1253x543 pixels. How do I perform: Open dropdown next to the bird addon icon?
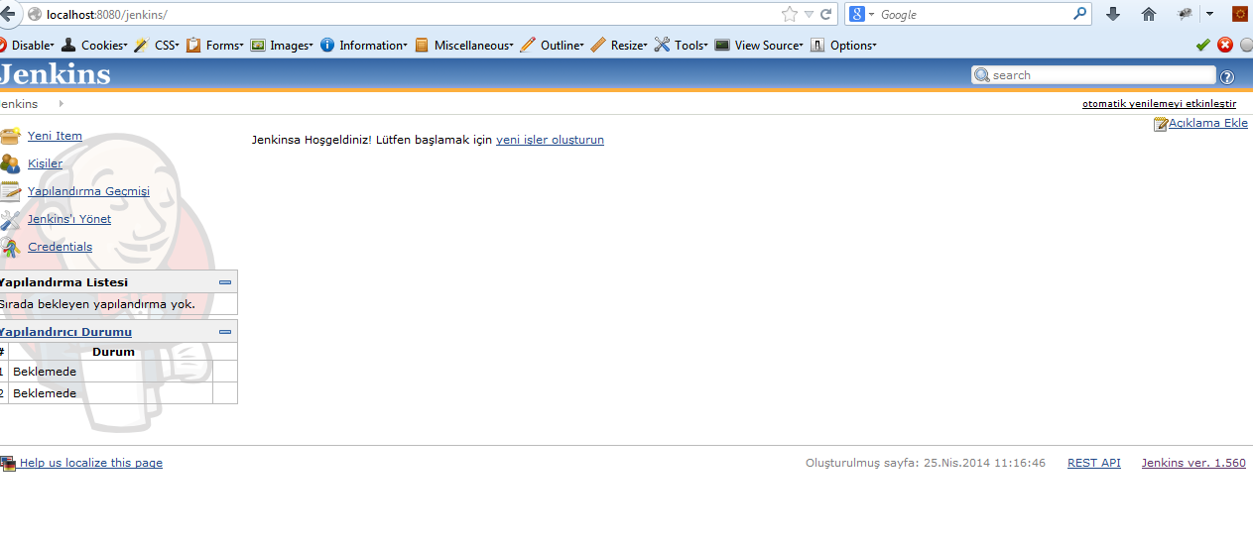point(1209,14)
